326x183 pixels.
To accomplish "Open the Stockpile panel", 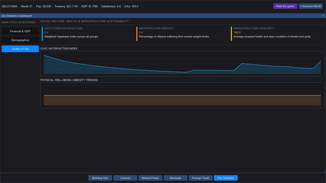I will tap(176, 178).
